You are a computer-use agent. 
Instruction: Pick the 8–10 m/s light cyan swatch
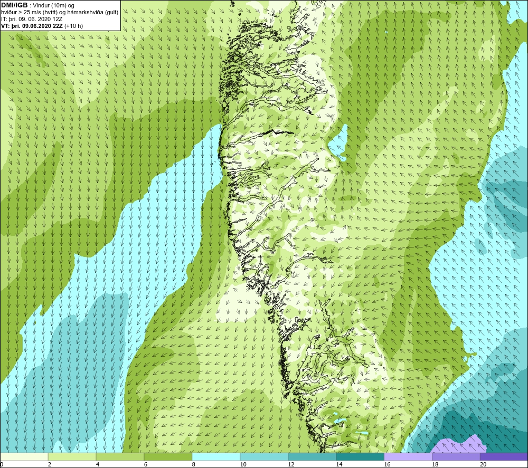pos(216,457)
